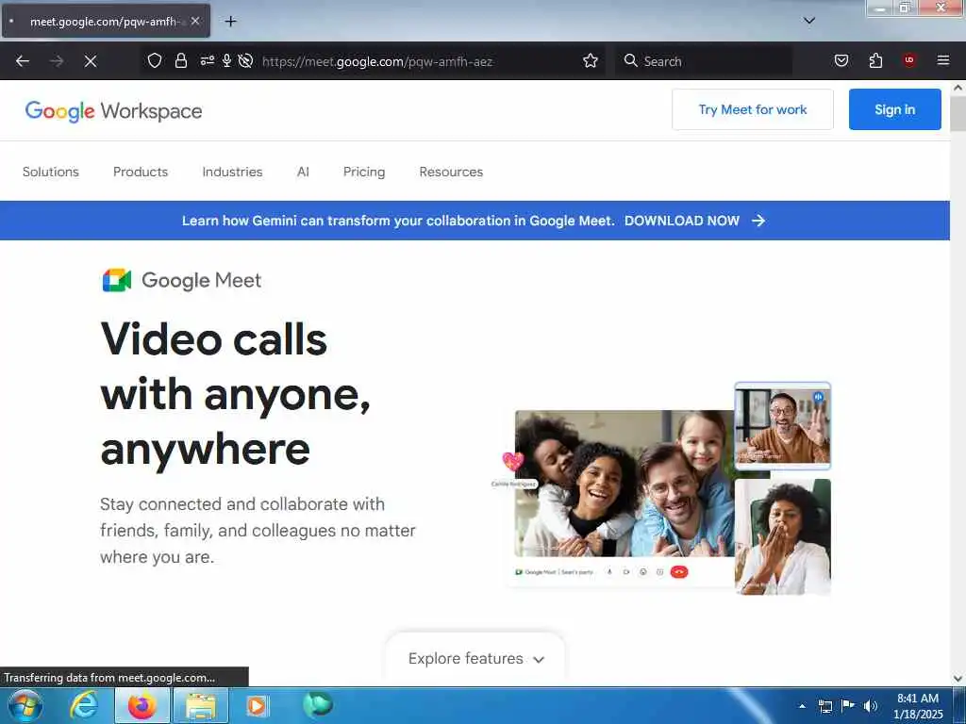Click the microphone permission icon

pyautogui.click(x=226, y=60)
